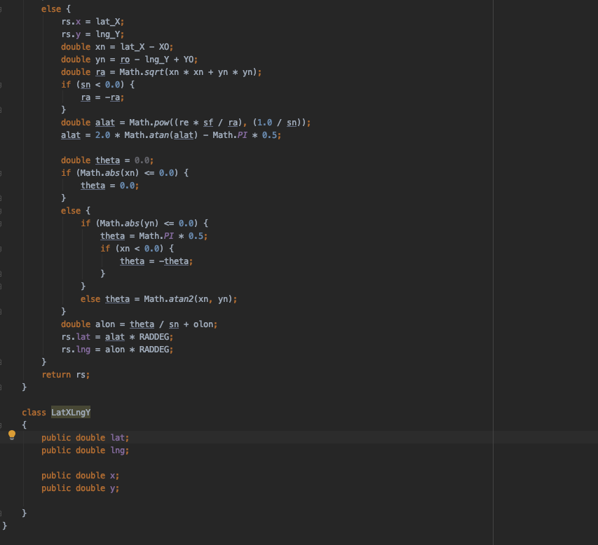Click the 'public double lat;' field
Viewport: 598px width, 545px height.
pos(86,438)
